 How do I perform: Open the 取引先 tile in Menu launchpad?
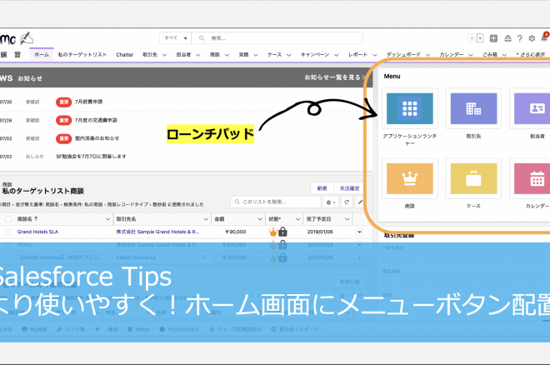pos(473,108)
